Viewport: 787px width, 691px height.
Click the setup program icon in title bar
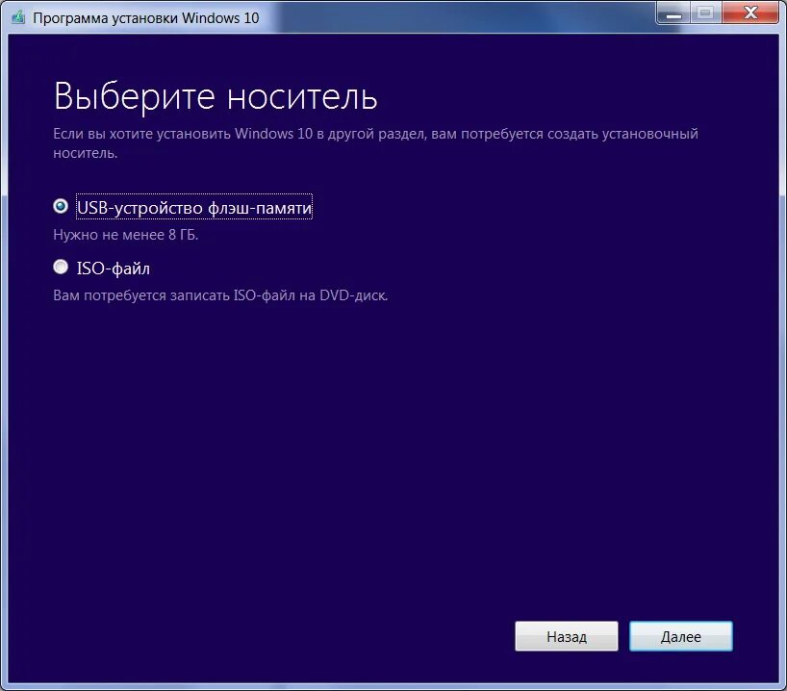point(18,17)
